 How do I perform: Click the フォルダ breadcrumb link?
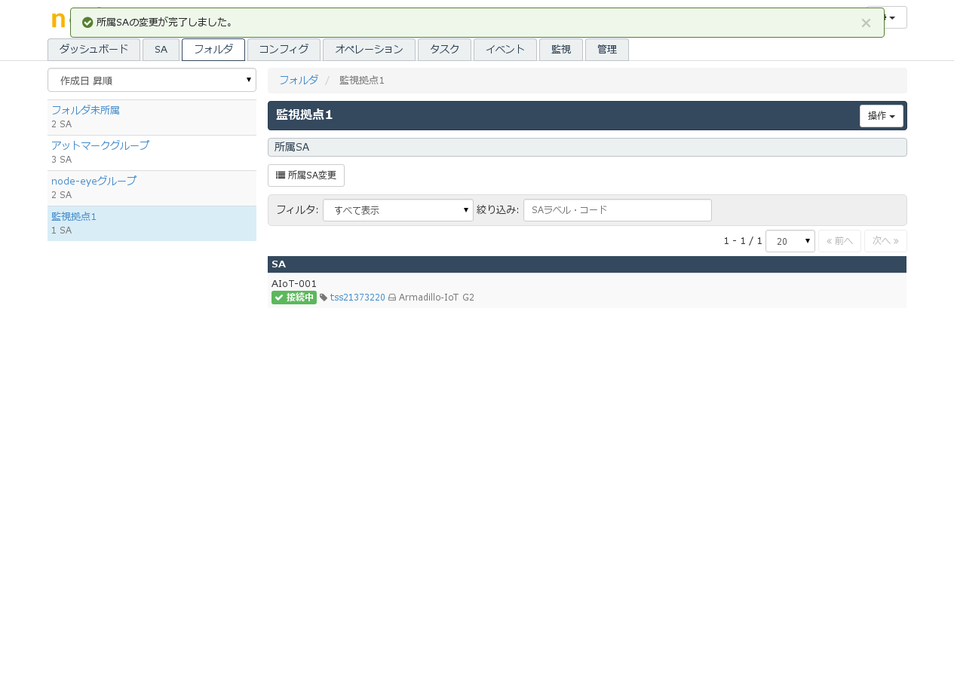click(x=299, y=80)
